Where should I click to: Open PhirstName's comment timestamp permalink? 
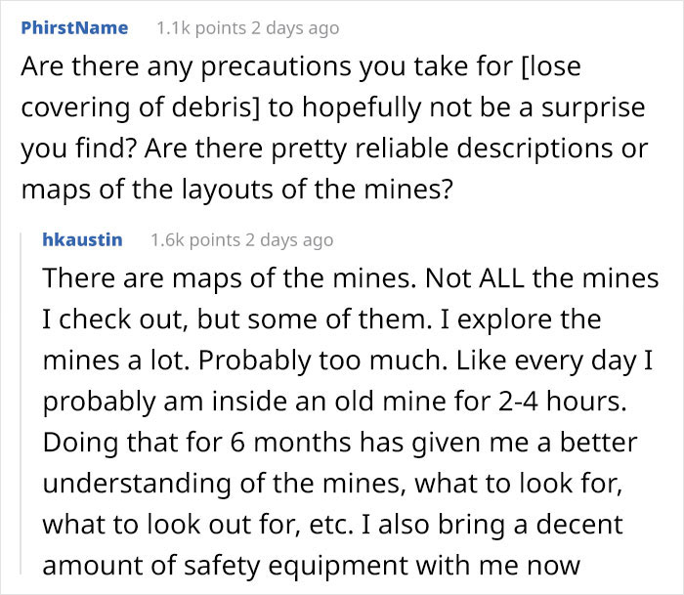(x=295, y=28)
